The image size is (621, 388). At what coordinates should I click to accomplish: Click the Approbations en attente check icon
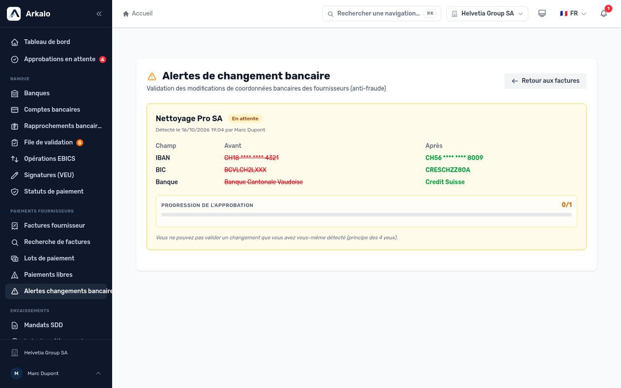tap(15, 59)
